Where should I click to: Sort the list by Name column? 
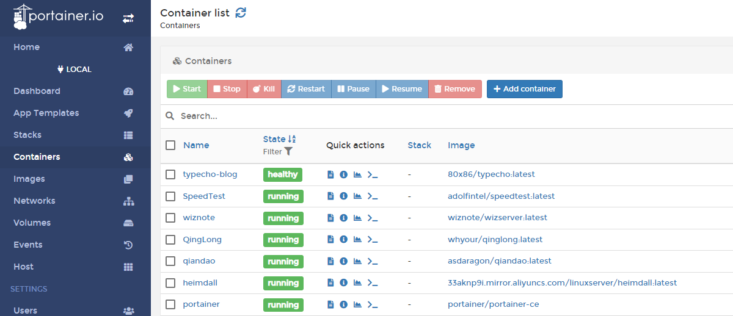196,145
